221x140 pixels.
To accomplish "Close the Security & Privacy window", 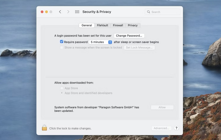I will coord(42,12).
